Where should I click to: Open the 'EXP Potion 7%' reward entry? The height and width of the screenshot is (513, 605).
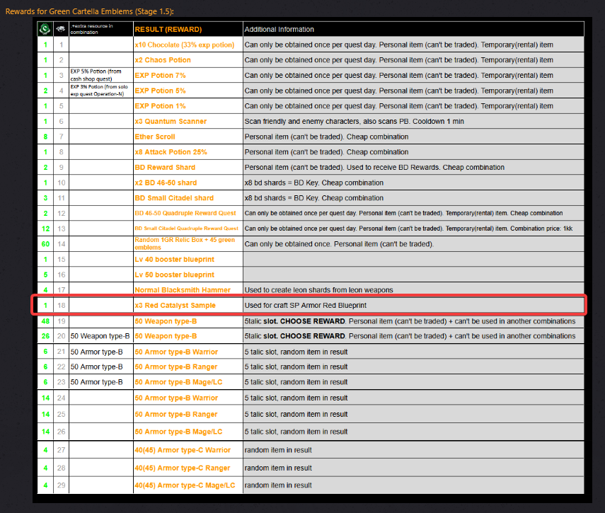click(160, 75)
